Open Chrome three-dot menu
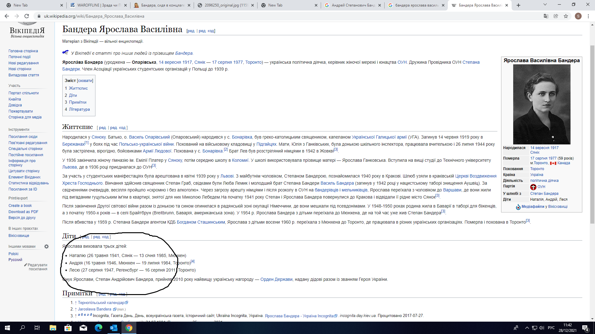The image size is (595, 334). tap(588, 16)
